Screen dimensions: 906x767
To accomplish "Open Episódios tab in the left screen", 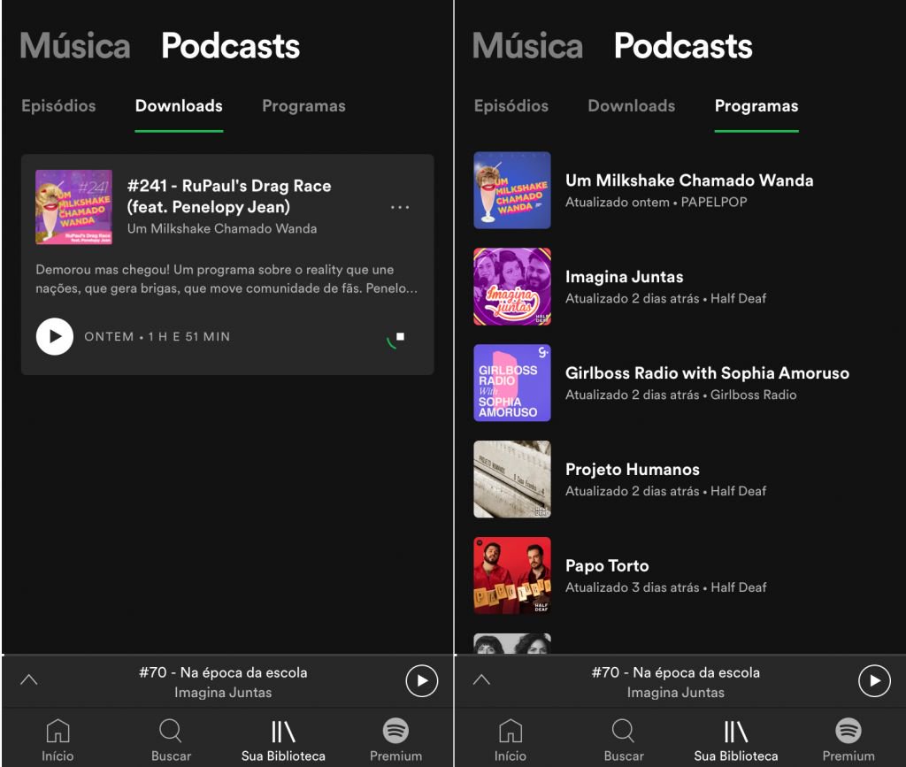I will [58, 105].
